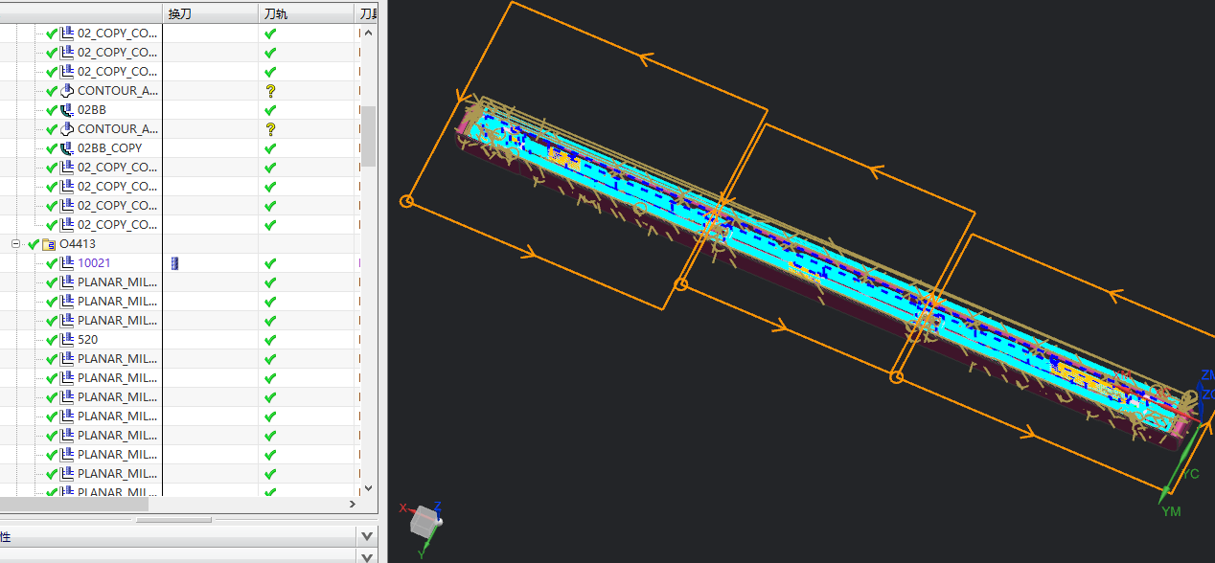
Task: Click the 刀轨 check mark in the 02BB_COPY row
Action: coord(270,148)
